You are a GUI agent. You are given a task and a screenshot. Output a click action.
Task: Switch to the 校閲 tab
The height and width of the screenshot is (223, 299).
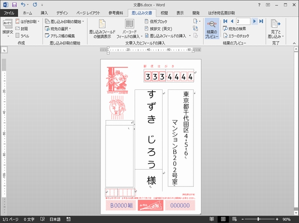click(164, 13)
